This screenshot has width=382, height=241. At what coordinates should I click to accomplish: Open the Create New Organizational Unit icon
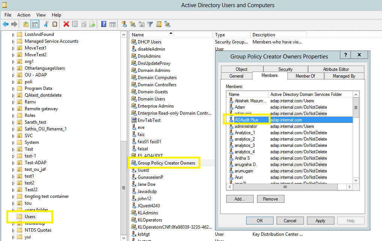(x=141, y=24)
